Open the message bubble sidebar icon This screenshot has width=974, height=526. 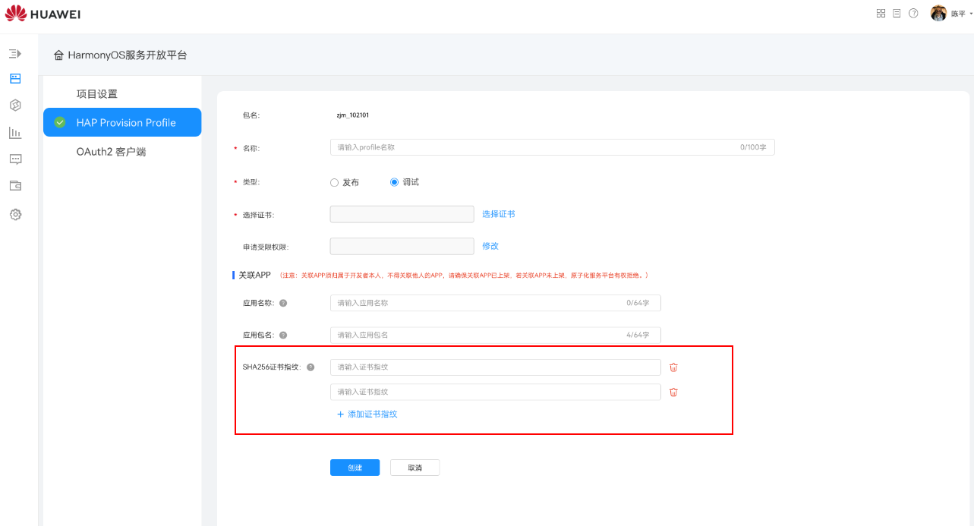click(15, 159)
